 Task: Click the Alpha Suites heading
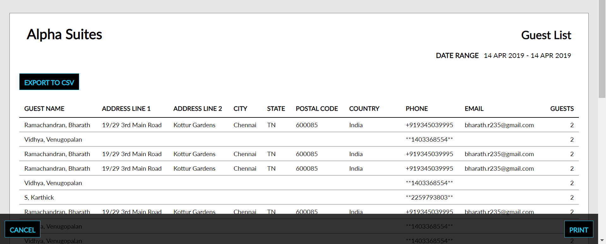pyautogui.click(x=64, y=34)
